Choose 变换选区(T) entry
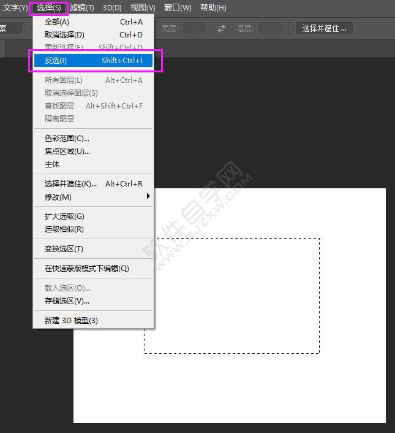 point(94,249)
